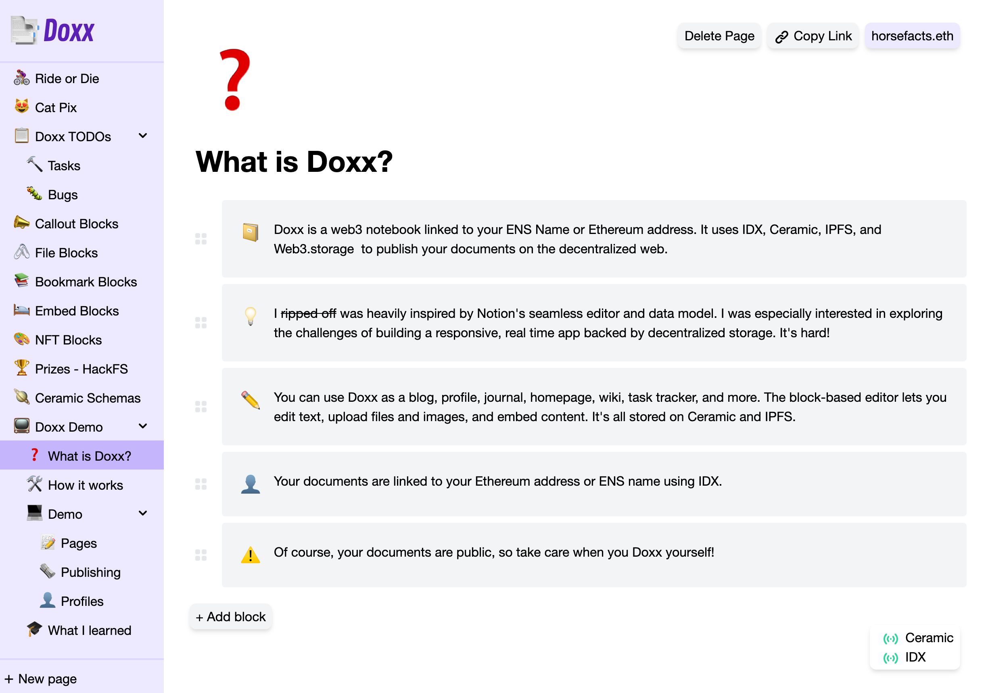Click the paperclip icon beside File Blocks
986x693 pixels.
click(21, 252)
